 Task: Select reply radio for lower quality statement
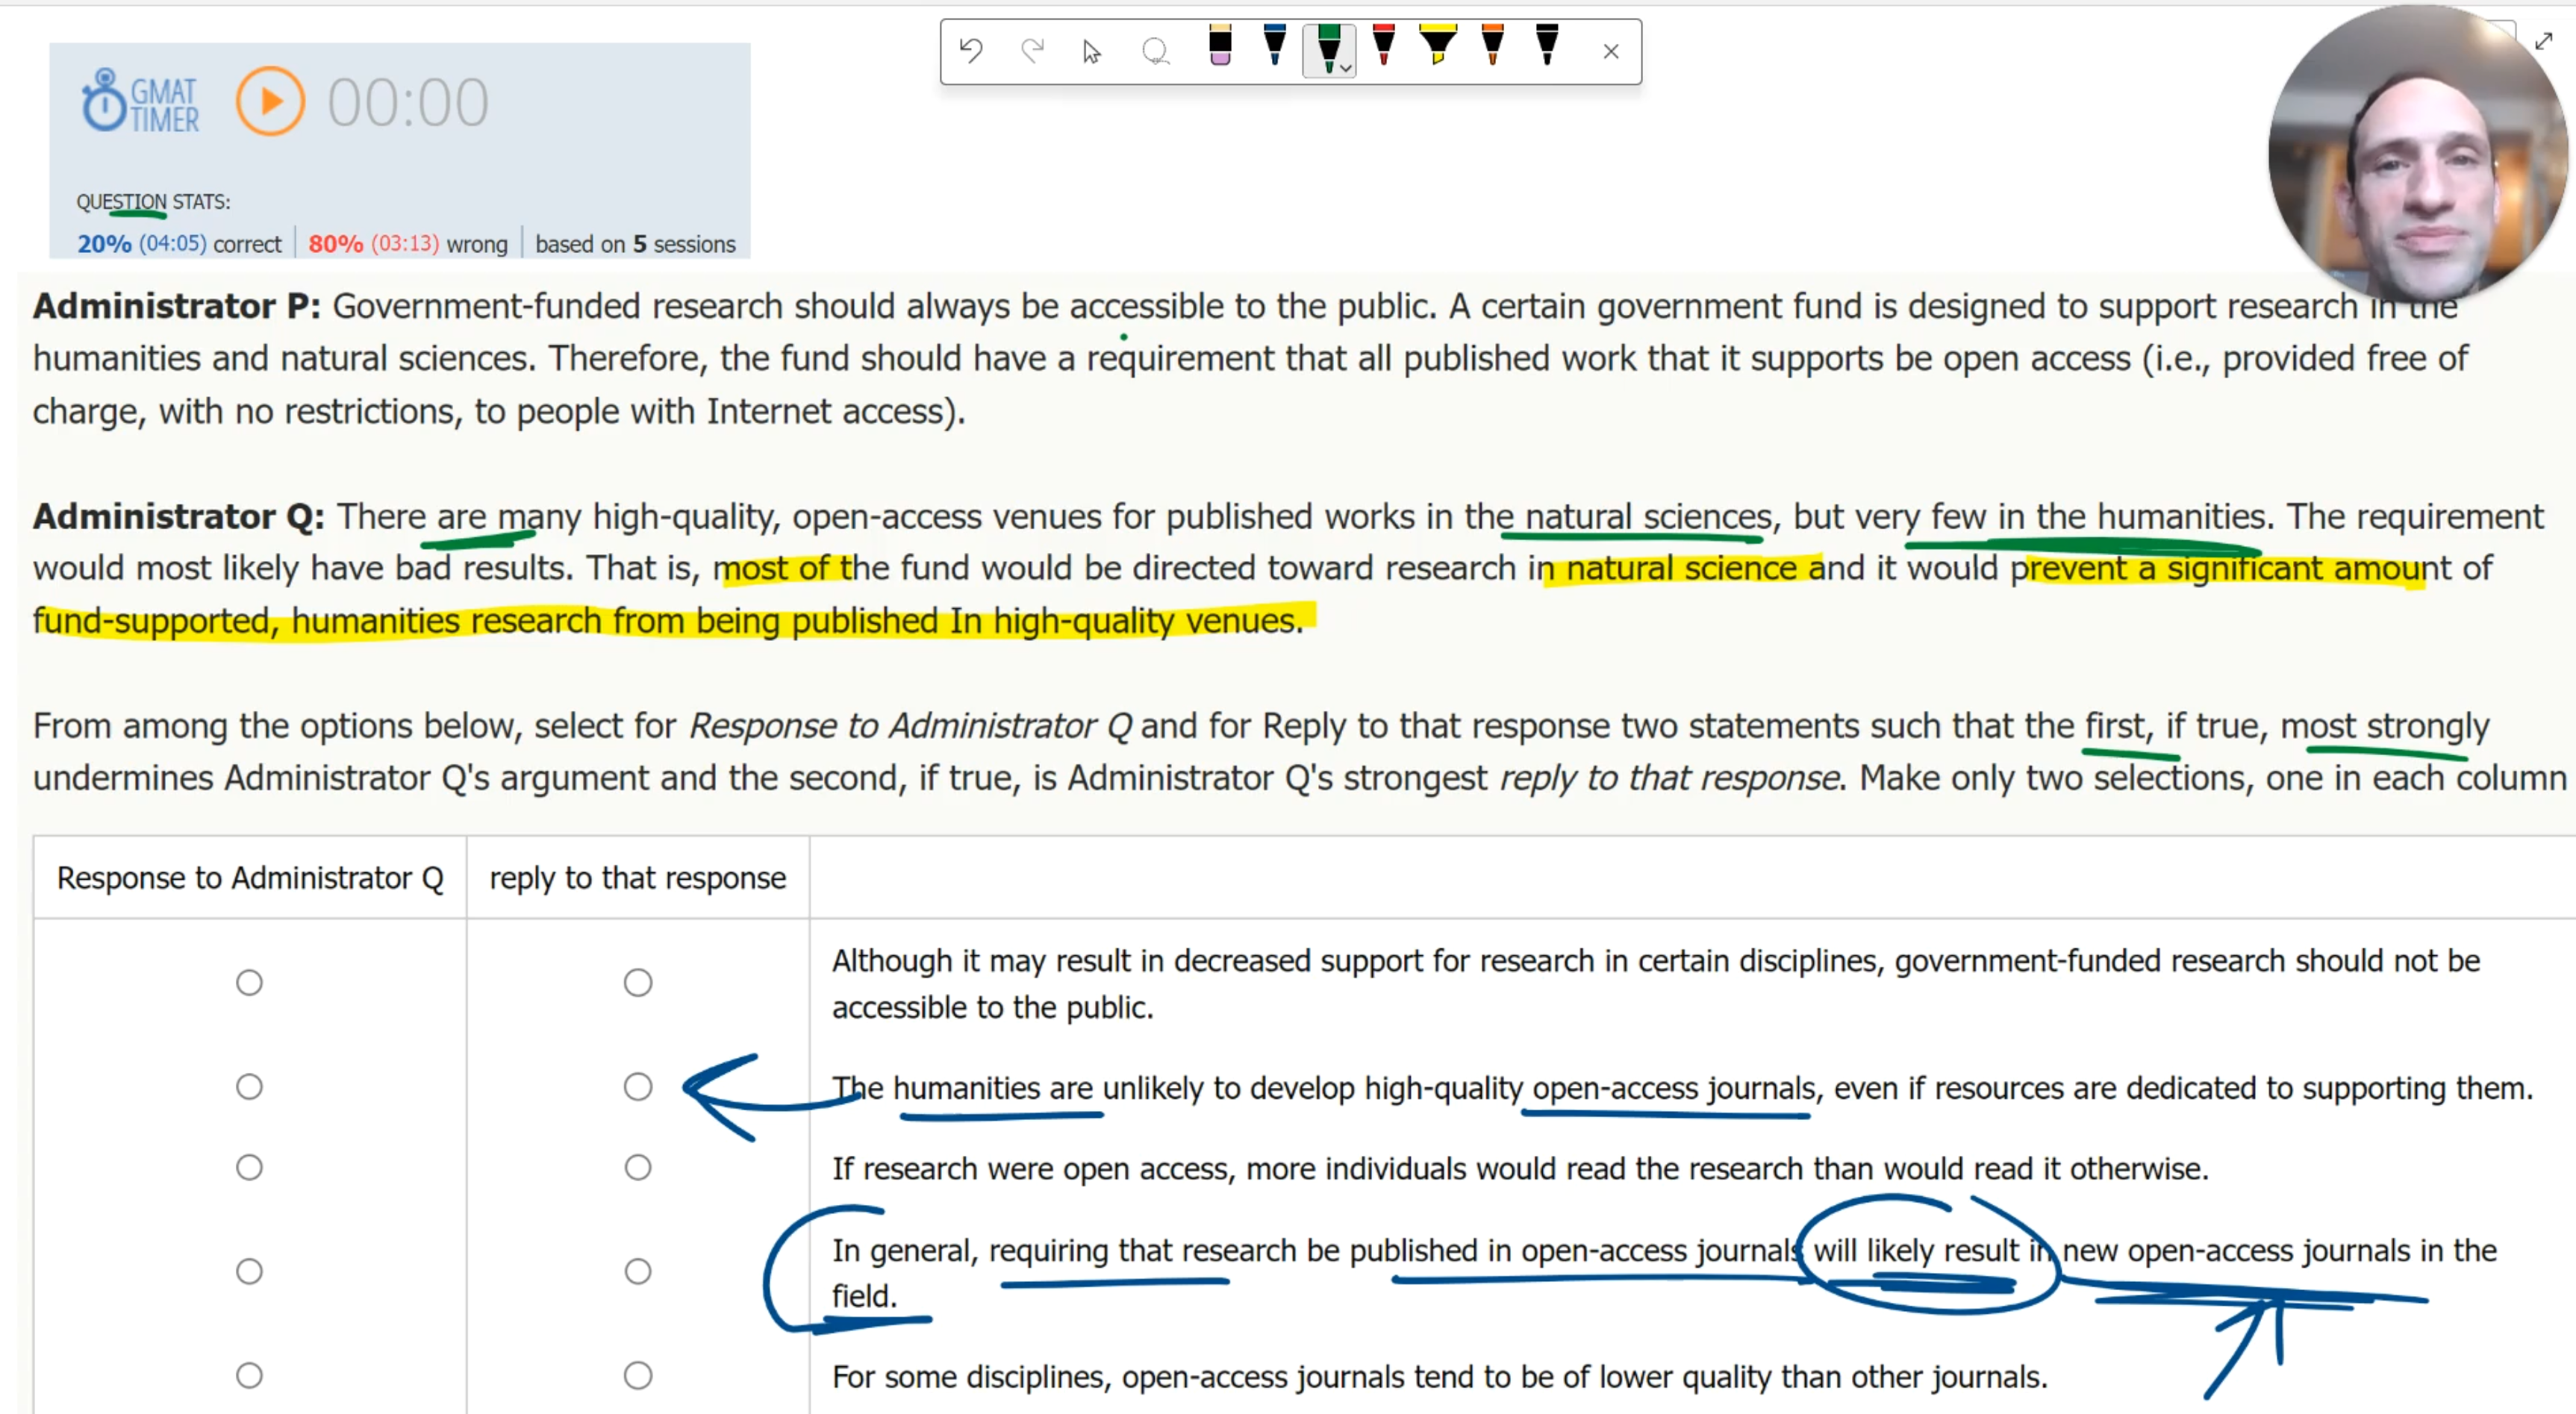pyautogui.click(x=638, y=1375)
